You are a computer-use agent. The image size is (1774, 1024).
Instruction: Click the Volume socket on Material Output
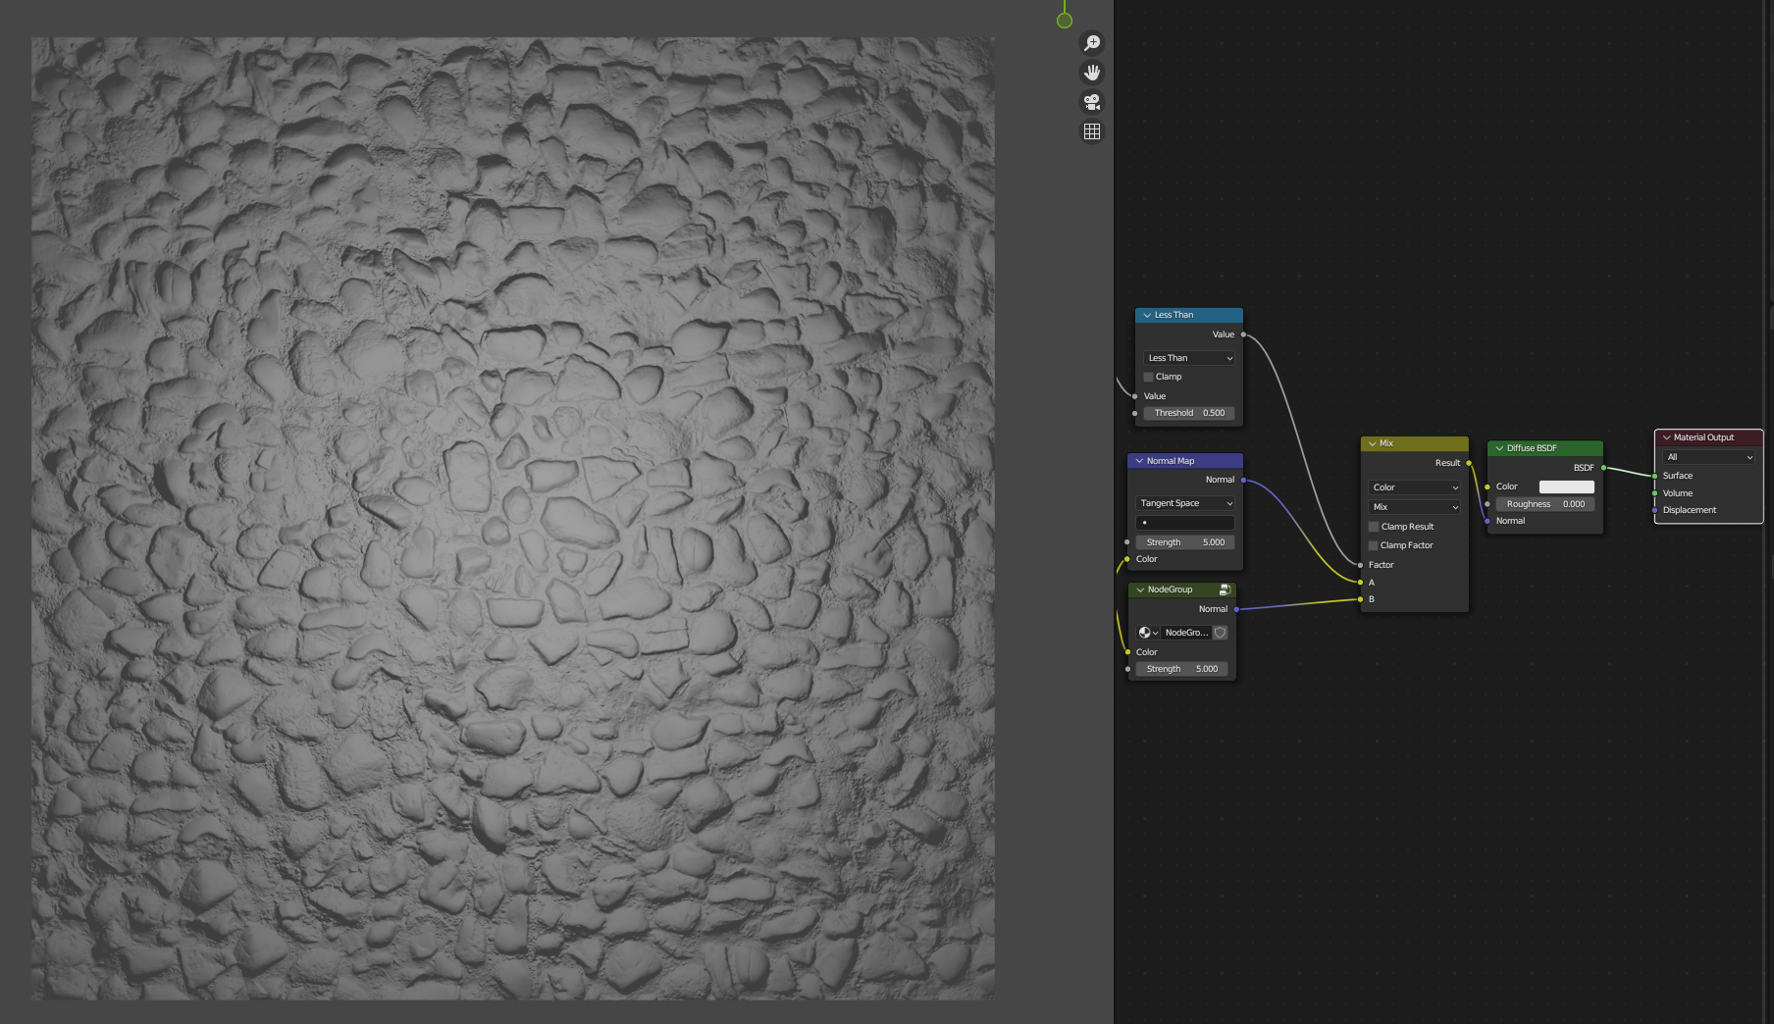click(x=1654, y=493)
